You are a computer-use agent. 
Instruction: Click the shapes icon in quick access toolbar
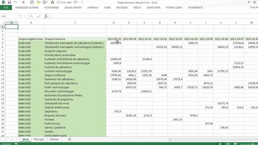[75, 2]
